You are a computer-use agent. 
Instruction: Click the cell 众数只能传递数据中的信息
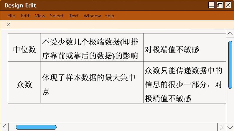point(184,82)
